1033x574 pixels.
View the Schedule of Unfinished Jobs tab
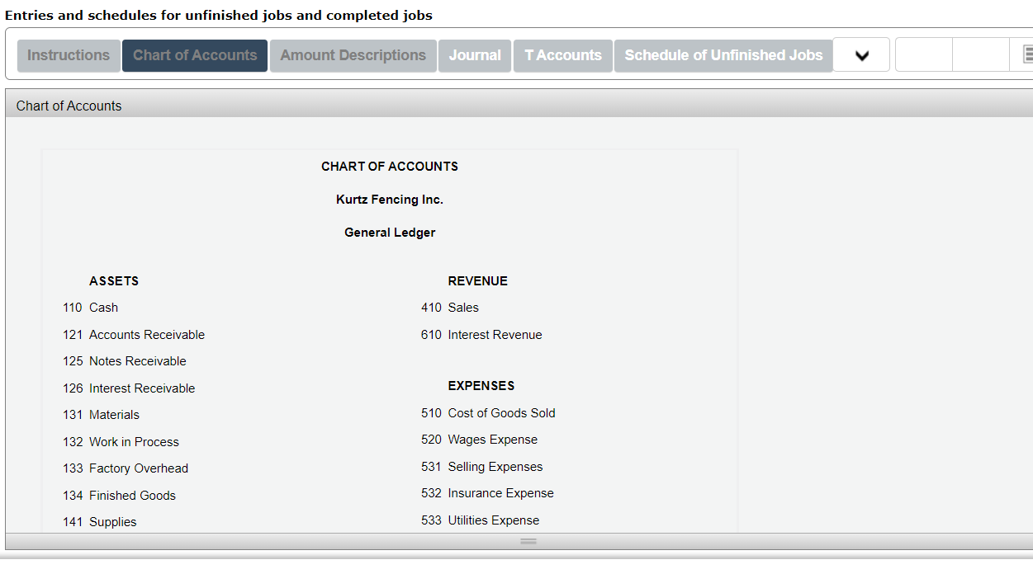723,55
